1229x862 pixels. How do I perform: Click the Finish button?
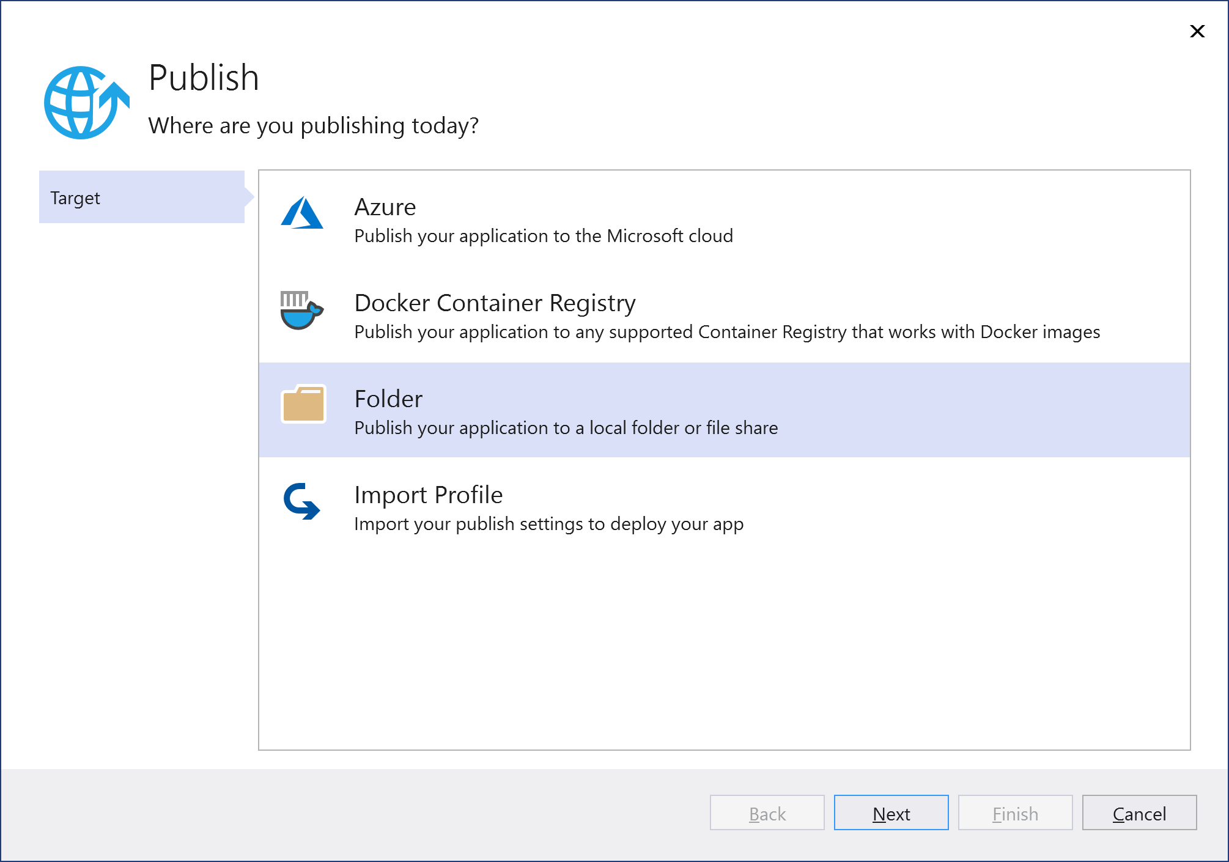pyautogui.click(x=1015, y=813)
